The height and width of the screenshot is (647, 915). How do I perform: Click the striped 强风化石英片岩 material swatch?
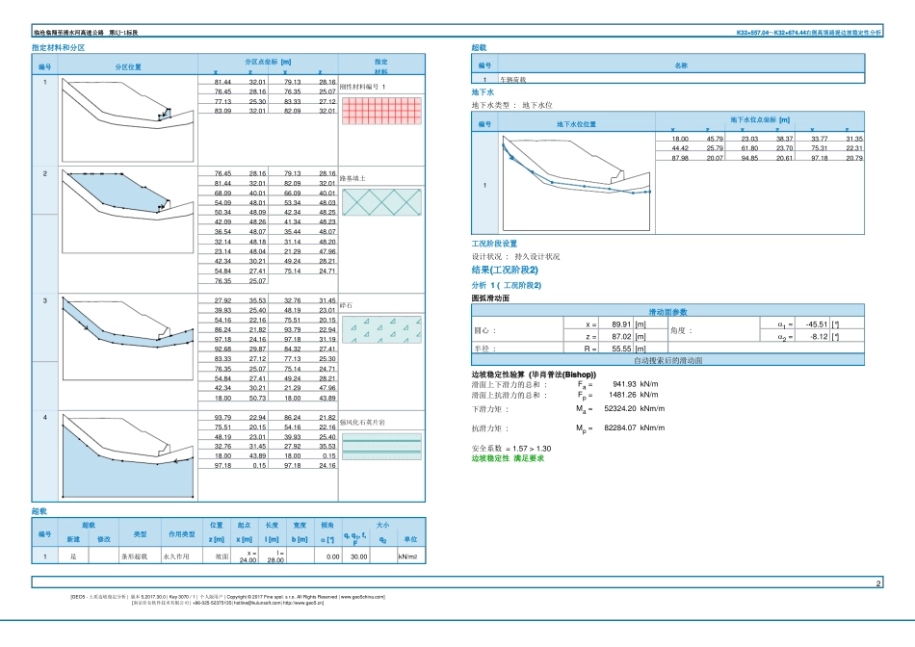point(381,447)
